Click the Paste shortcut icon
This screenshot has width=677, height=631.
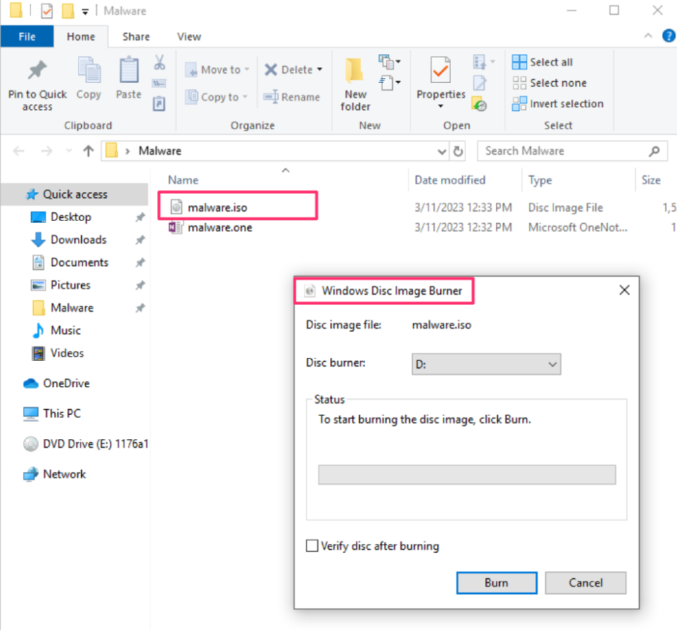159,103
